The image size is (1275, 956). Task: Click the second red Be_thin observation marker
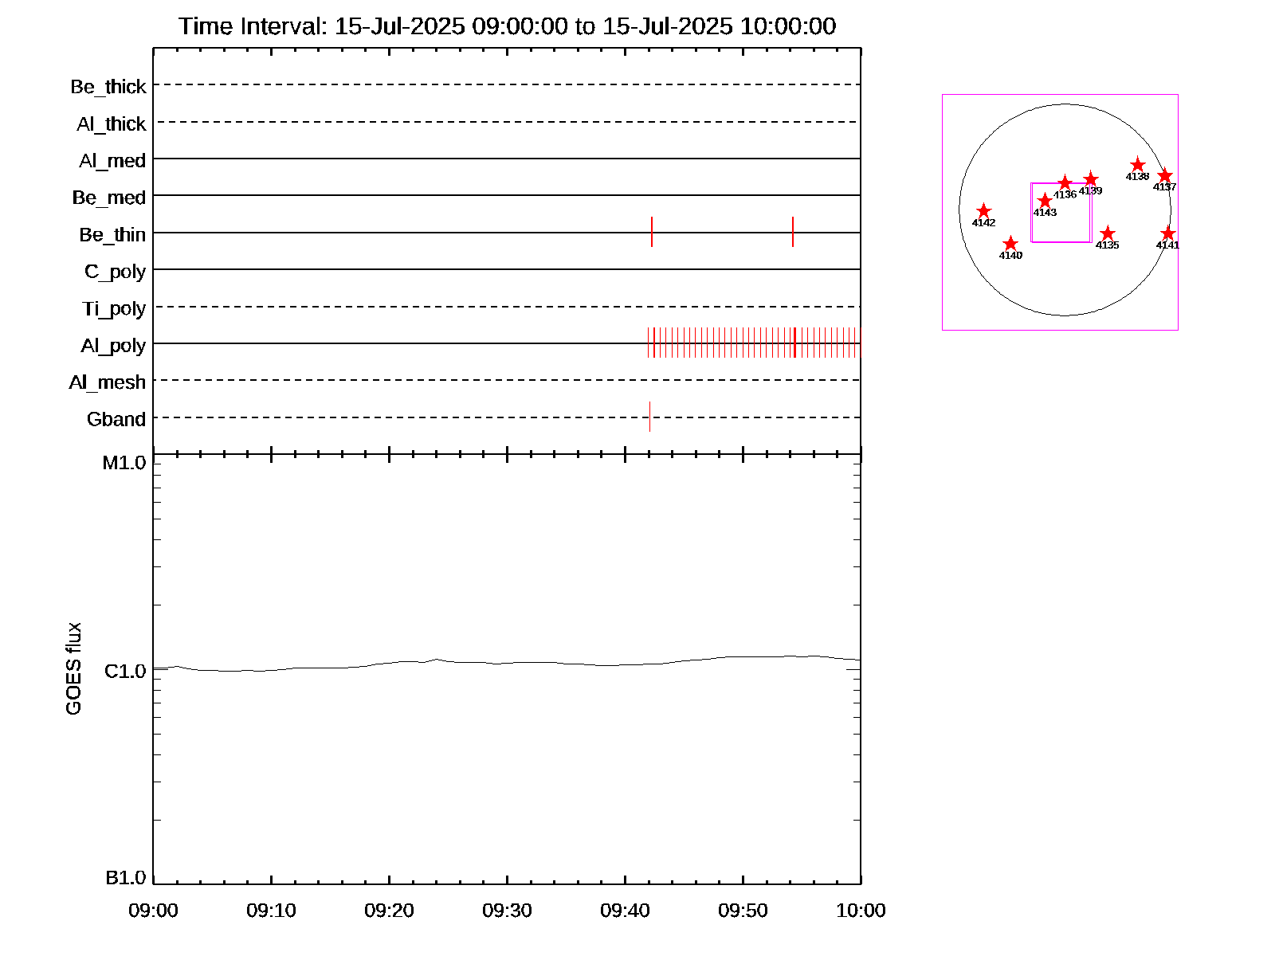793,232
